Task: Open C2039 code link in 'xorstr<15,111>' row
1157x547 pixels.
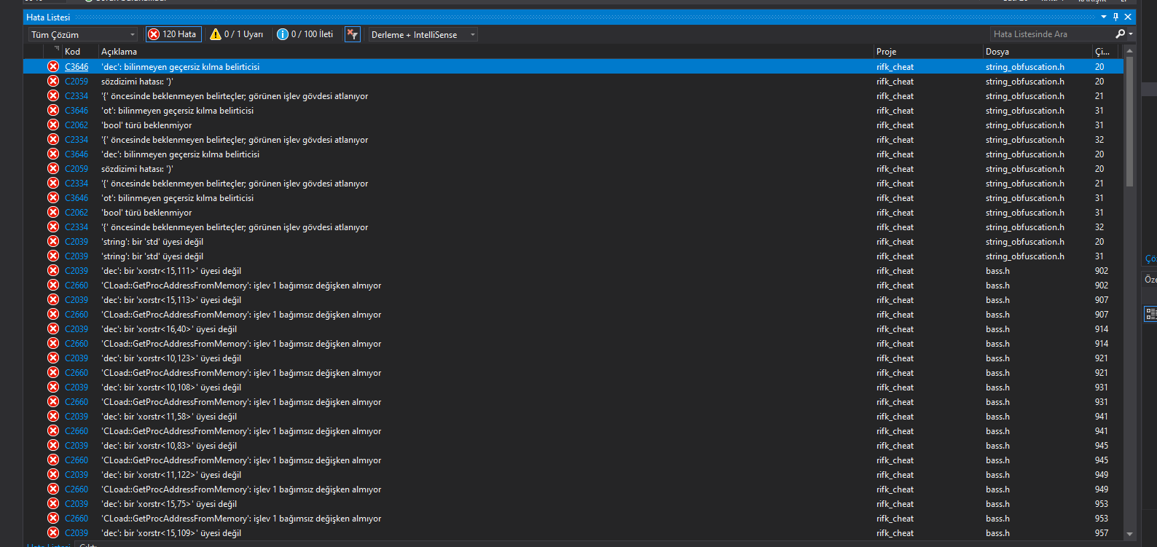Action: (x=77, y=270)
